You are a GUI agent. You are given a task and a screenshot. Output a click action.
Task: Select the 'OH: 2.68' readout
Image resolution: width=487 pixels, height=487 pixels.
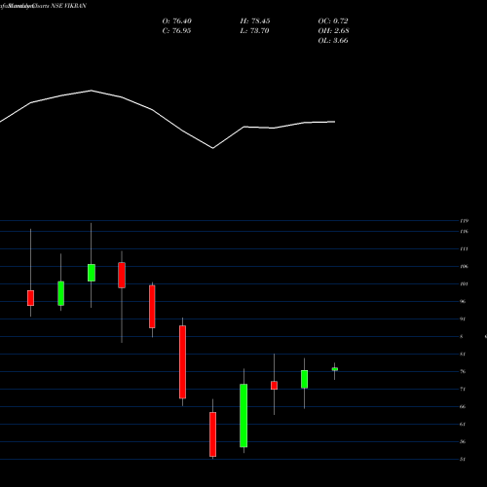[333, 31]
